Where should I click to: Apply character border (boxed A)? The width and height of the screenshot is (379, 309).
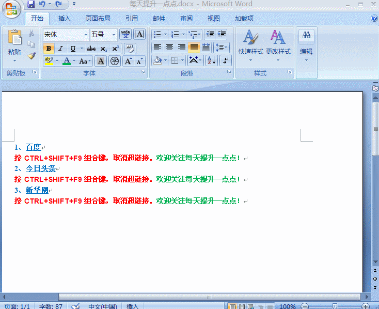[139, 35]
